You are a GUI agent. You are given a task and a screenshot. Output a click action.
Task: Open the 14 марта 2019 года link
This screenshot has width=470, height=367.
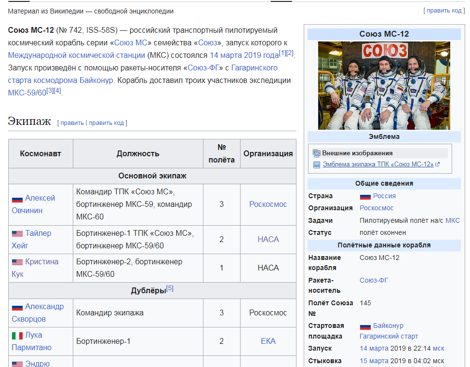tap(244, 55)
